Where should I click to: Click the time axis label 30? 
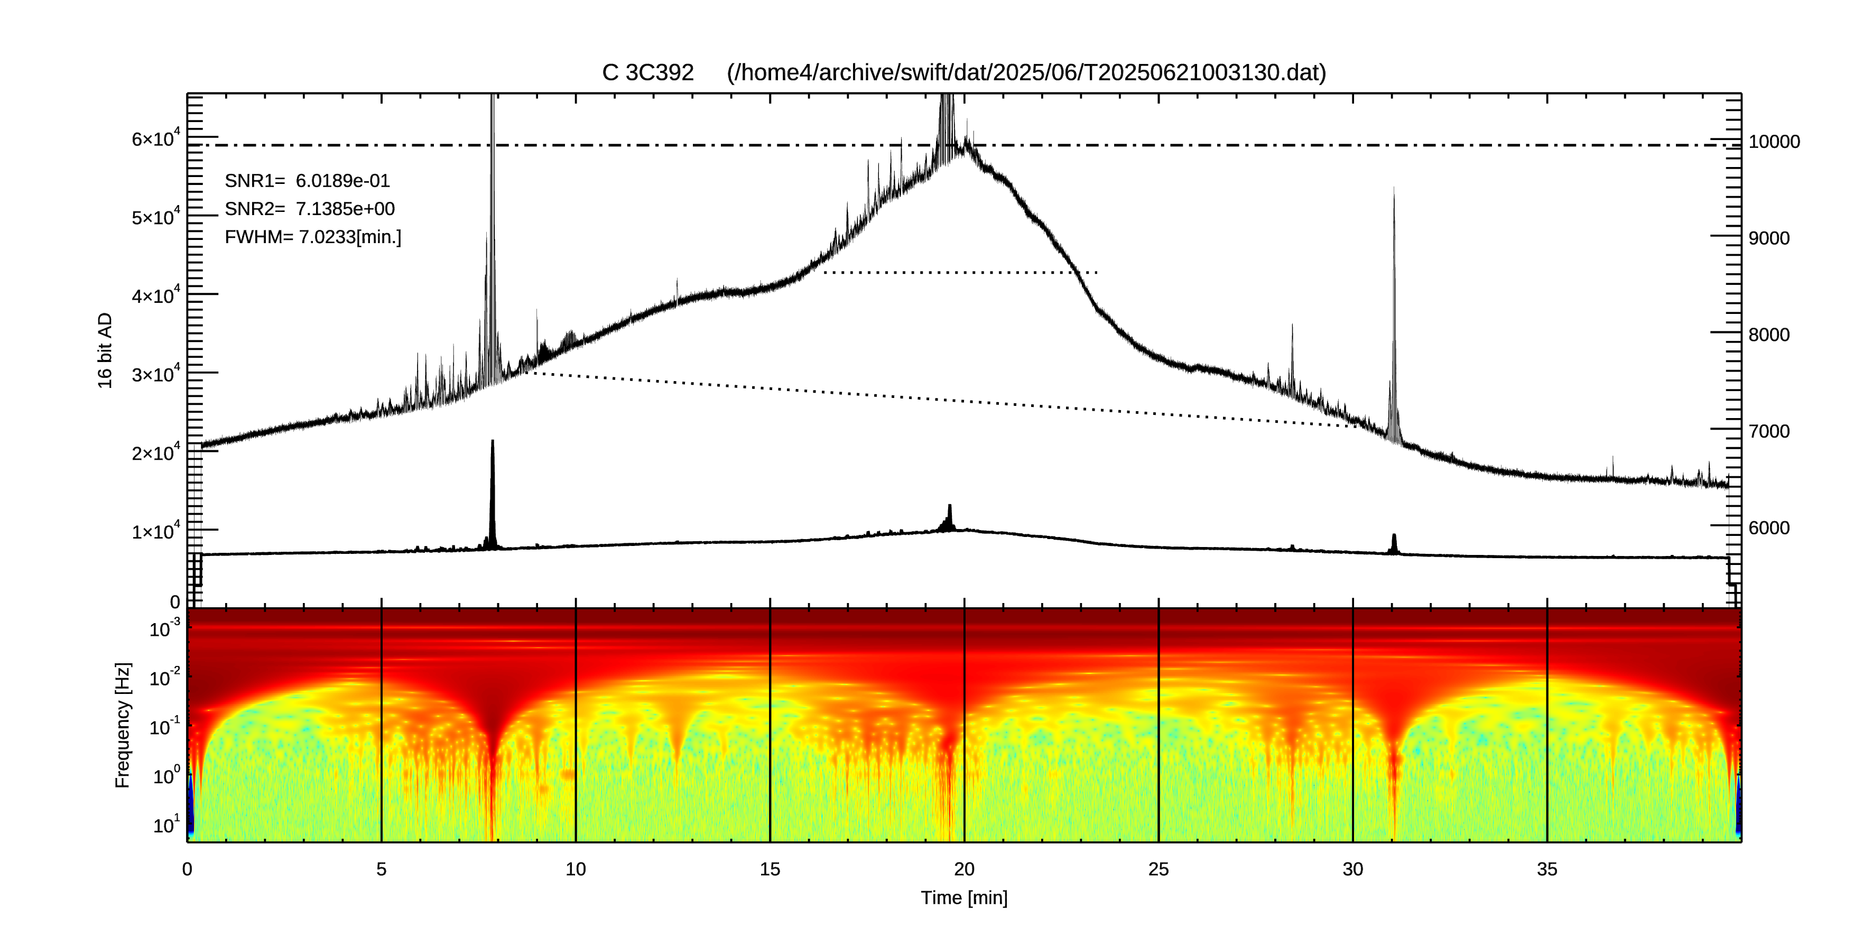point(1352,869)
